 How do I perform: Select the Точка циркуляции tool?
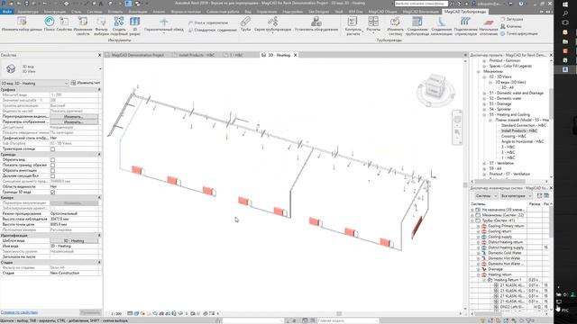click(519, 33)
